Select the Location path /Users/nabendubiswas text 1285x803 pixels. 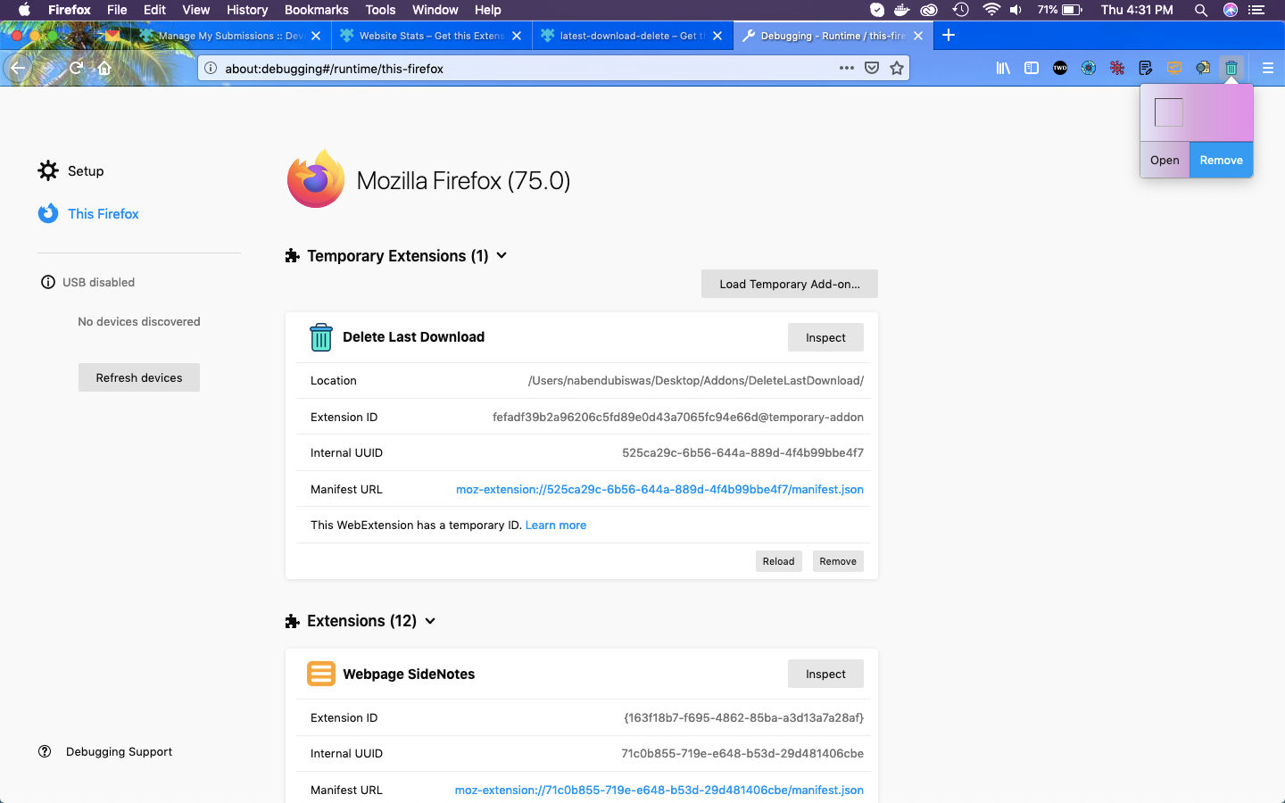696,380
